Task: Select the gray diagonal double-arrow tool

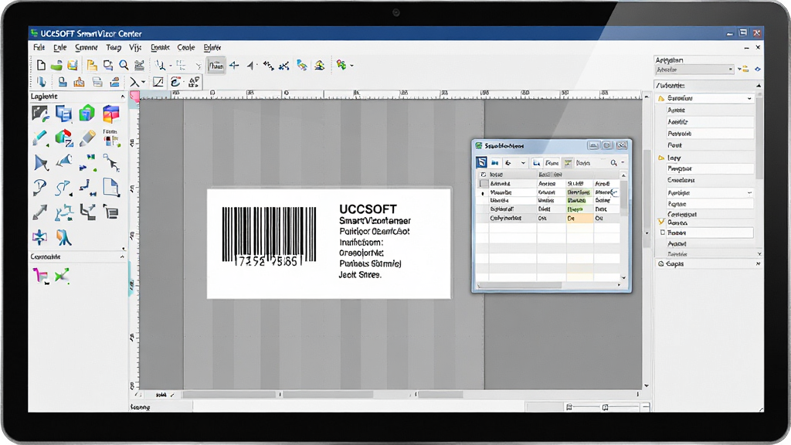Action: [40, 212]
